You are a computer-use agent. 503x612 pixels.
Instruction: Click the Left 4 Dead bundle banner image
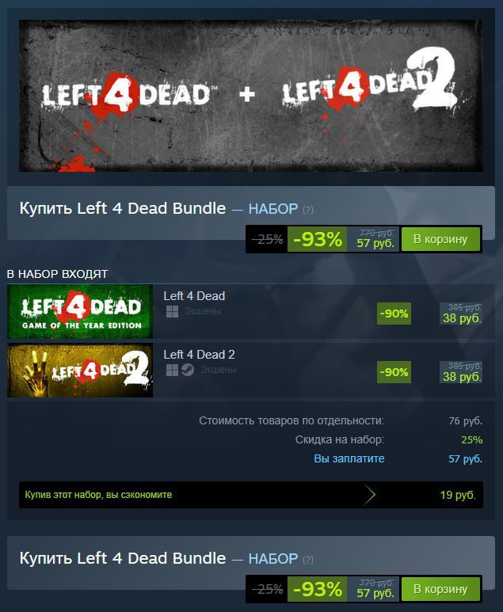251,96
